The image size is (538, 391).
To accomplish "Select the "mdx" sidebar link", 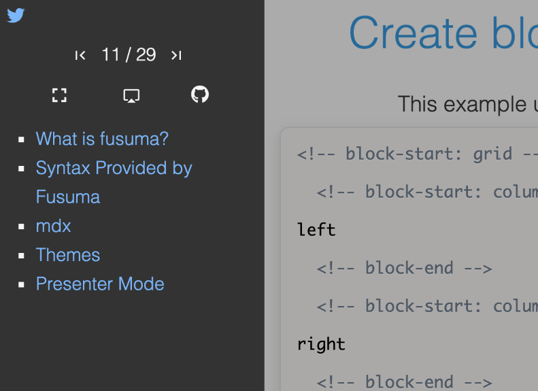I will [53, 226].
